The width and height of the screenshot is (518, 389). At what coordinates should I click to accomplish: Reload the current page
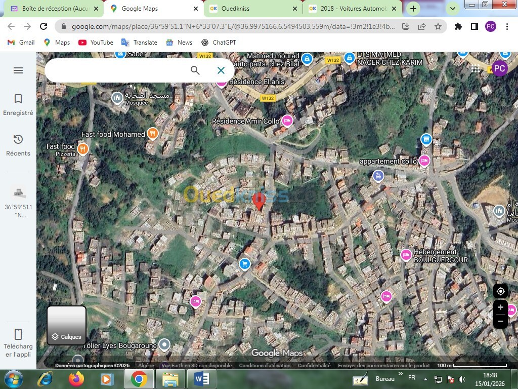(44, 26)
